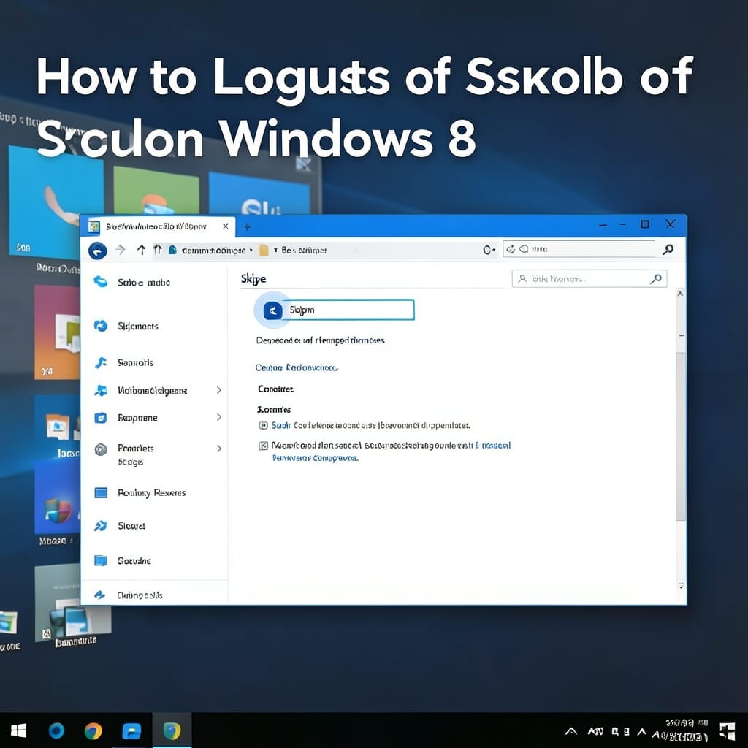This screenshot has height=748, width=748.
Task: Open a new tab with the plus button
Action: pyautogui.click(x=247, y=227)
